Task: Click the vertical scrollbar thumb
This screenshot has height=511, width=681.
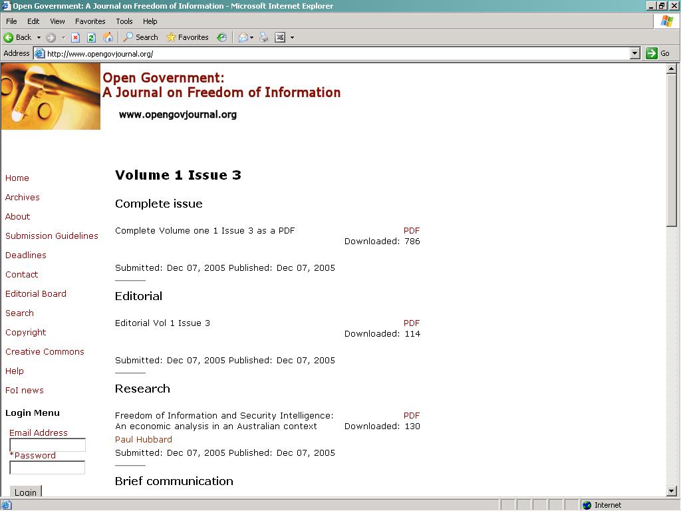Action: pos(672,150)
